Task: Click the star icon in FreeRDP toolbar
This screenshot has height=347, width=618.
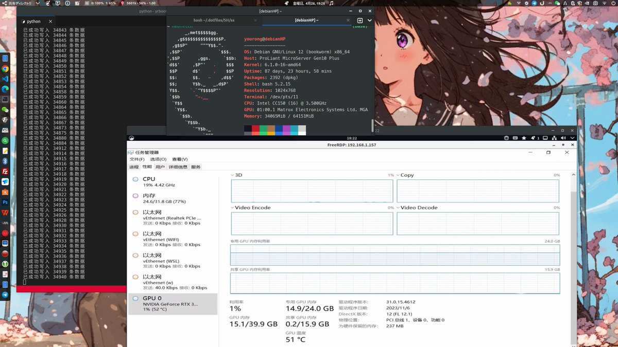Action: [x=524, y=138]
